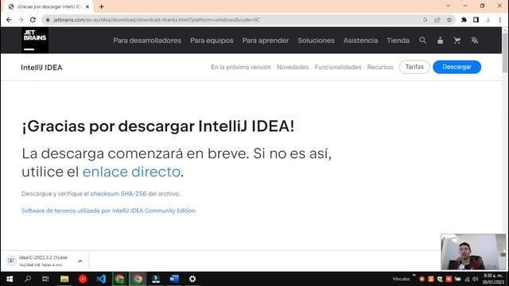Viewport: 509px width, 286px height.
Task: Go forward in browser history
Action: (x=21, y=20)
